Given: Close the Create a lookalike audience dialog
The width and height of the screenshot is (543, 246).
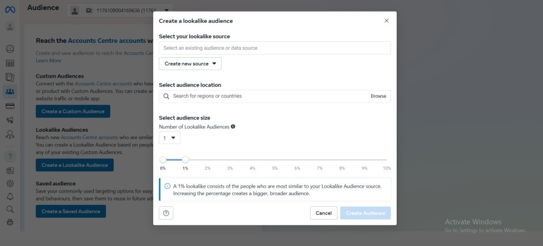Looking at the screenshot, I should pos(386,21).
